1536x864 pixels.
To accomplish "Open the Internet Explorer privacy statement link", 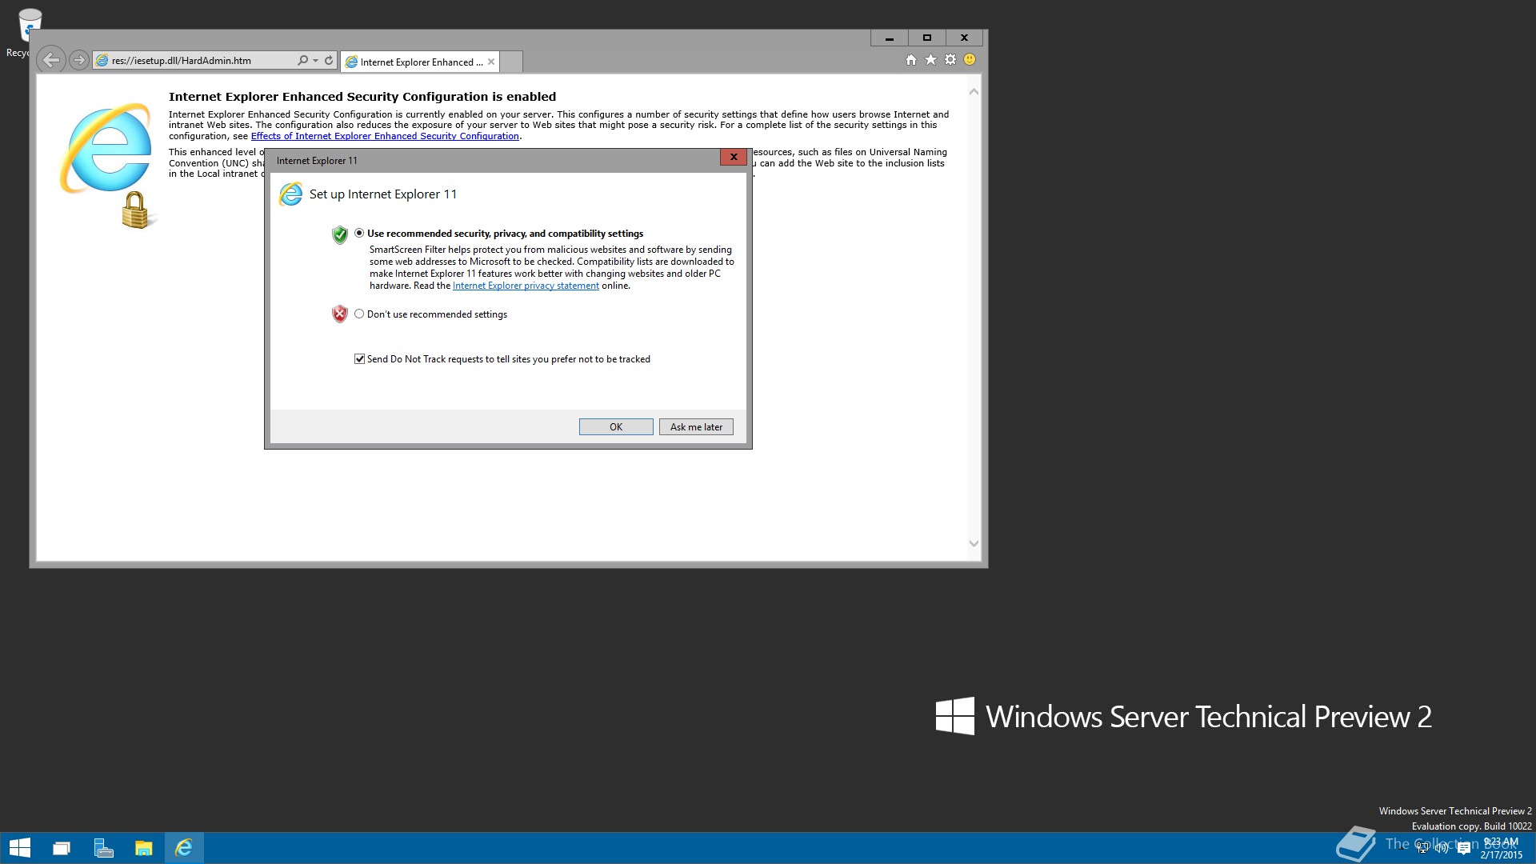I will [x=526, y=286].
